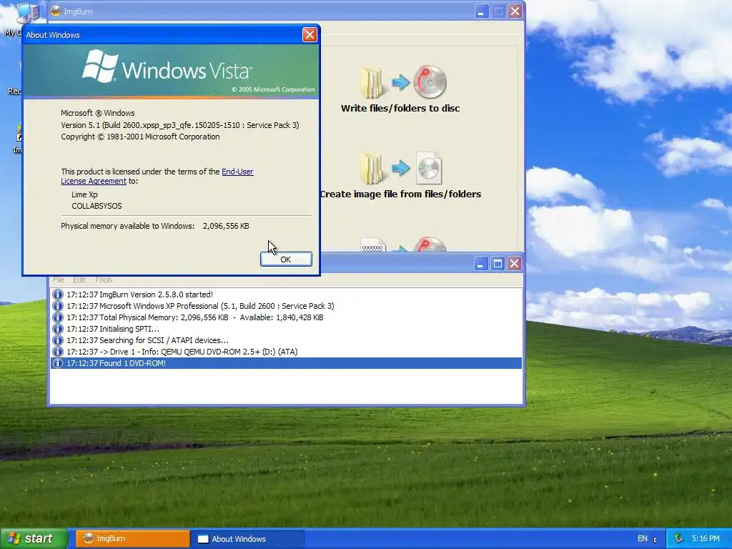This screenshot has height=549, width=732.
Task: Close the main ImgBurn window
Action: (x=515, y=11)
